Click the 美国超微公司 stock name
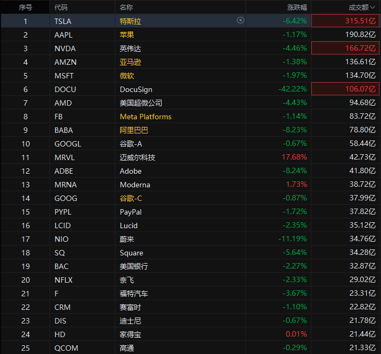 coord(141,103)
